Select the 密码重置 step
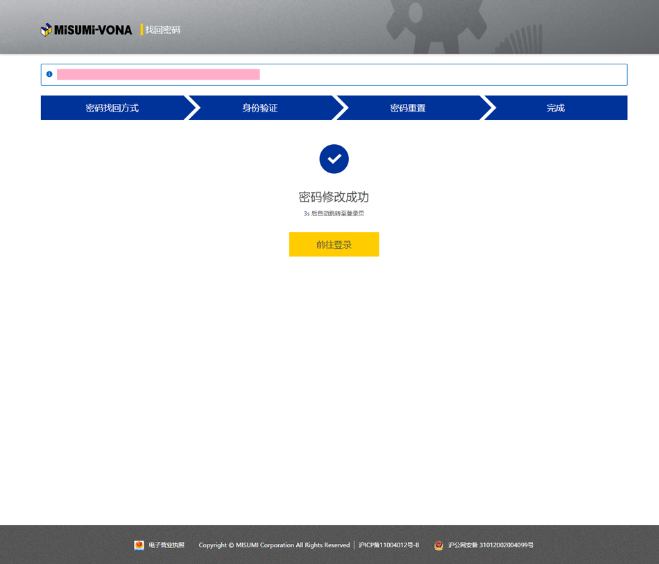Image resolution: width=659 pixels, height=564 pixels. click(408, 108)
